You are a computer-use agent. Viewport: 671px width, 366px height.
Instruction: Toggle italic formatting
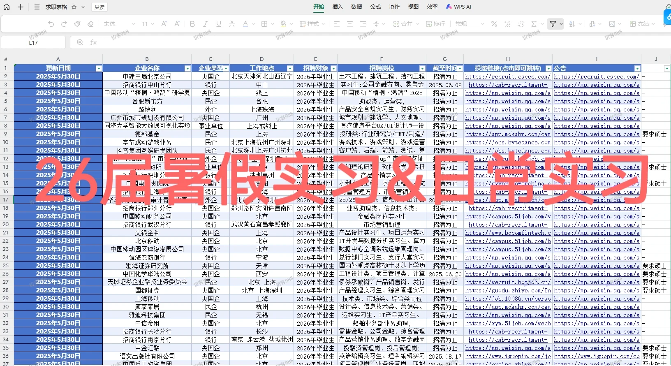(206, 24)
